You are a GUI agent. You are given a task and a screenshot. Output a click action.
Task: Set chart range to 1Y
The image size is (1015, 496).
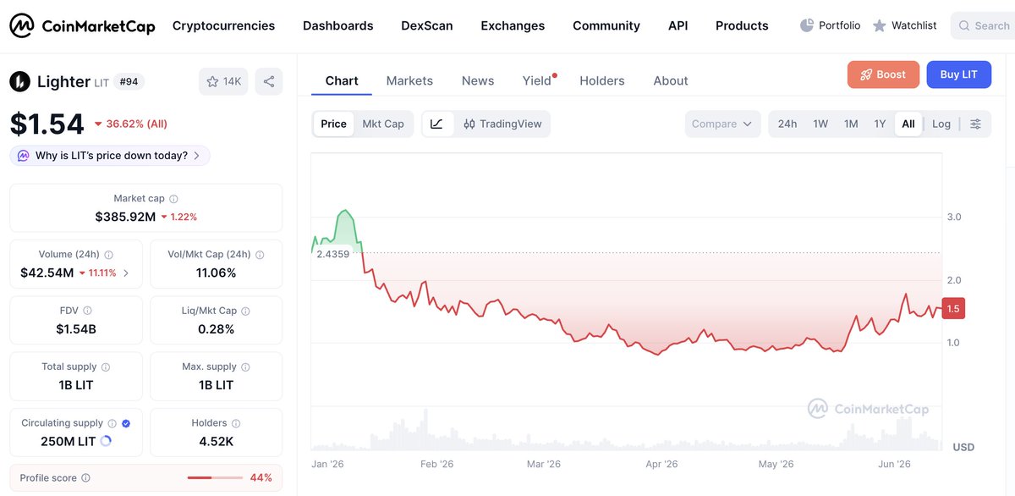[x=880, y=124]
